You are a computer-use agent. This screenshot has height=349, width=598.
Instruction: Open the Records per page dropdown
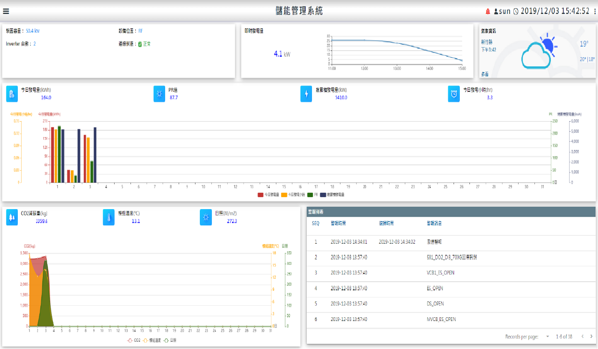(547, 337)
